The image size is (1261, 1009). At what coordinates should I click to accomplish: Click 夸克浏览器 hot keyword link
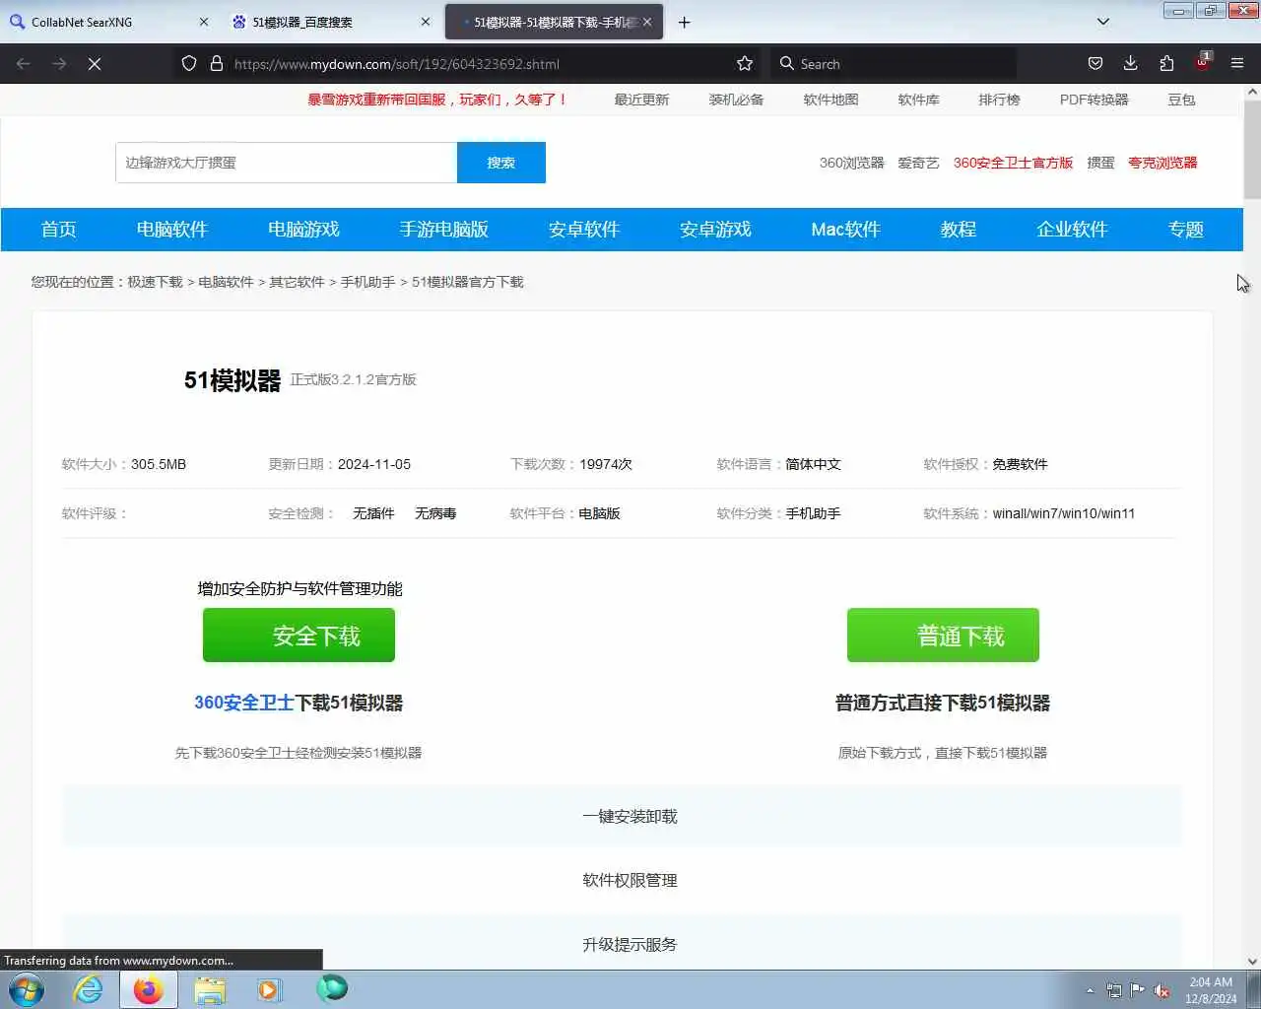tap(1162, 163)
